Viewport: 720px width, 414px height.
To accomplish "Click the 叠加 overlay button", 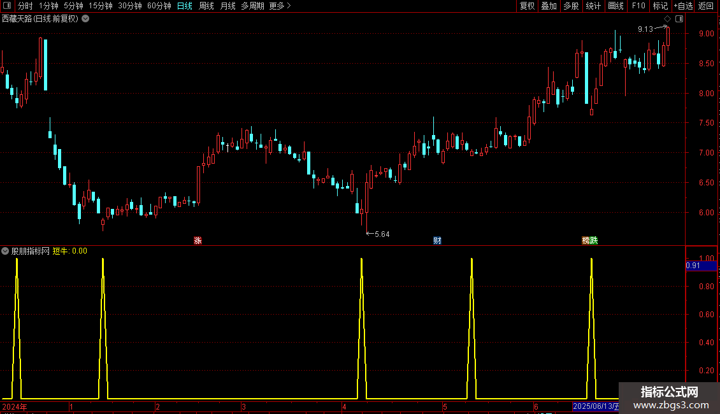I will click(549, 6).
